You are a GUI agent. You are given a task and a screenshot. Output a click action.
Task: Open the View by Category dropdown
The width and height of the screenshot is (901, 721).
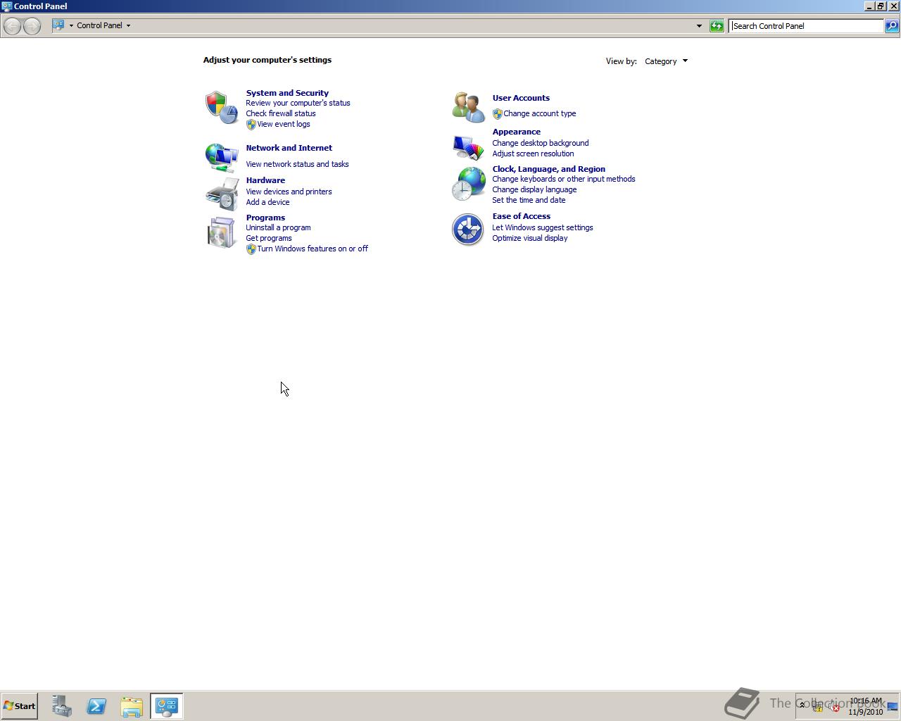(666, 61)
